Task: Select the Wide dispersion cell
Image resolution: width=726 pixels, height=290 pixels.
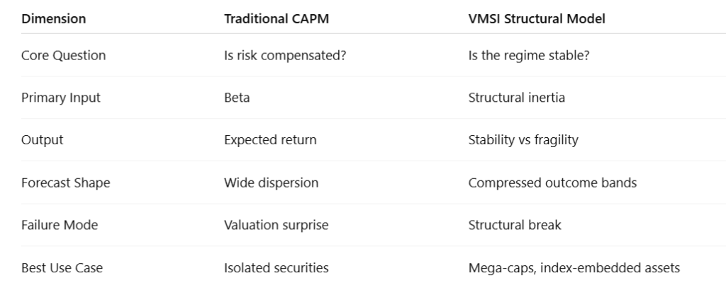Action: (x=271, y=183)
